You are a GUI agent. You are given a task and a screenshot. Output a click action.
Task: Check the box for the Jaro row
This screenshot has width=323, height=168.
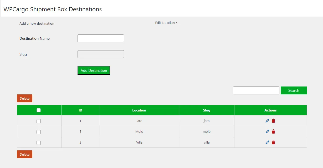pos(39,121)
